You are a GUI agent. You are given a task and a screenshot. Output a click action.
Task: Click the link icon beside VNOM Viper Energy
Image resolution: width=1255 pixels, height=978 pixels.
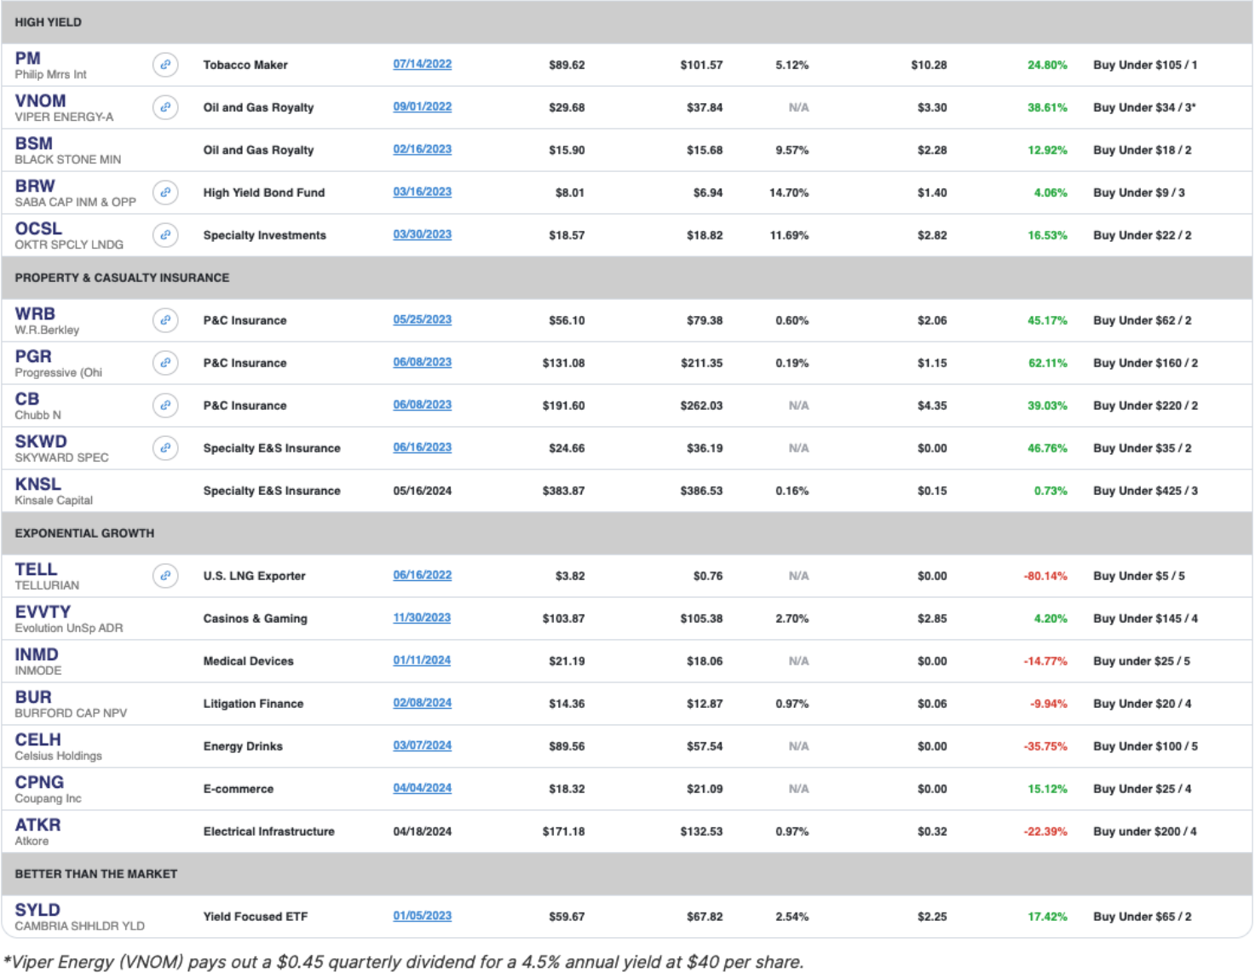click(165, 107)
